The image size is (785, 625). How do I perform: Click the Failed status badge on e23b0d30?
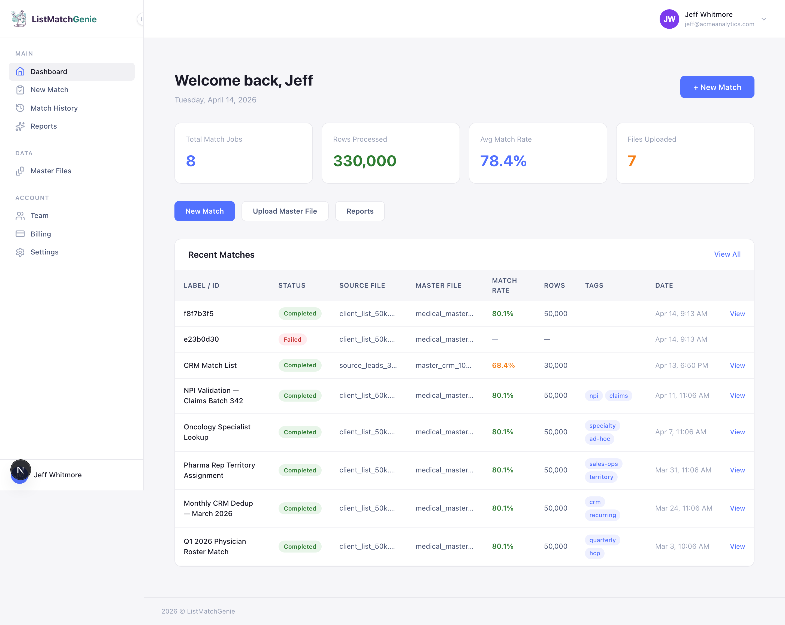click(x=292, y=339)
